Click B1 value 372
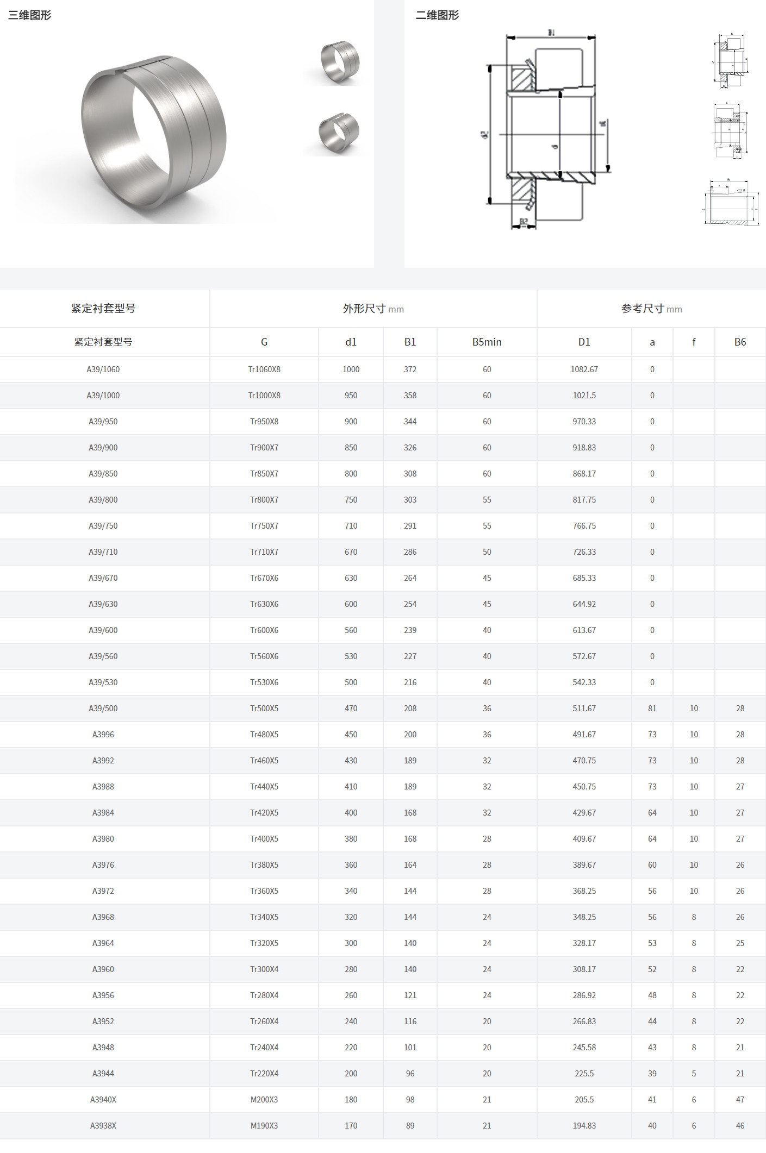Image resolution: width=766 pixels, height=1153 pixels. [410, 369]
